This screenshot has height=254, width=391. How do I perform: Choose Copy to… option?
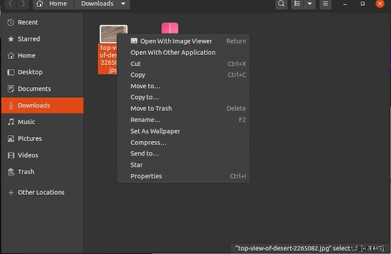click(x=183, y=97)
